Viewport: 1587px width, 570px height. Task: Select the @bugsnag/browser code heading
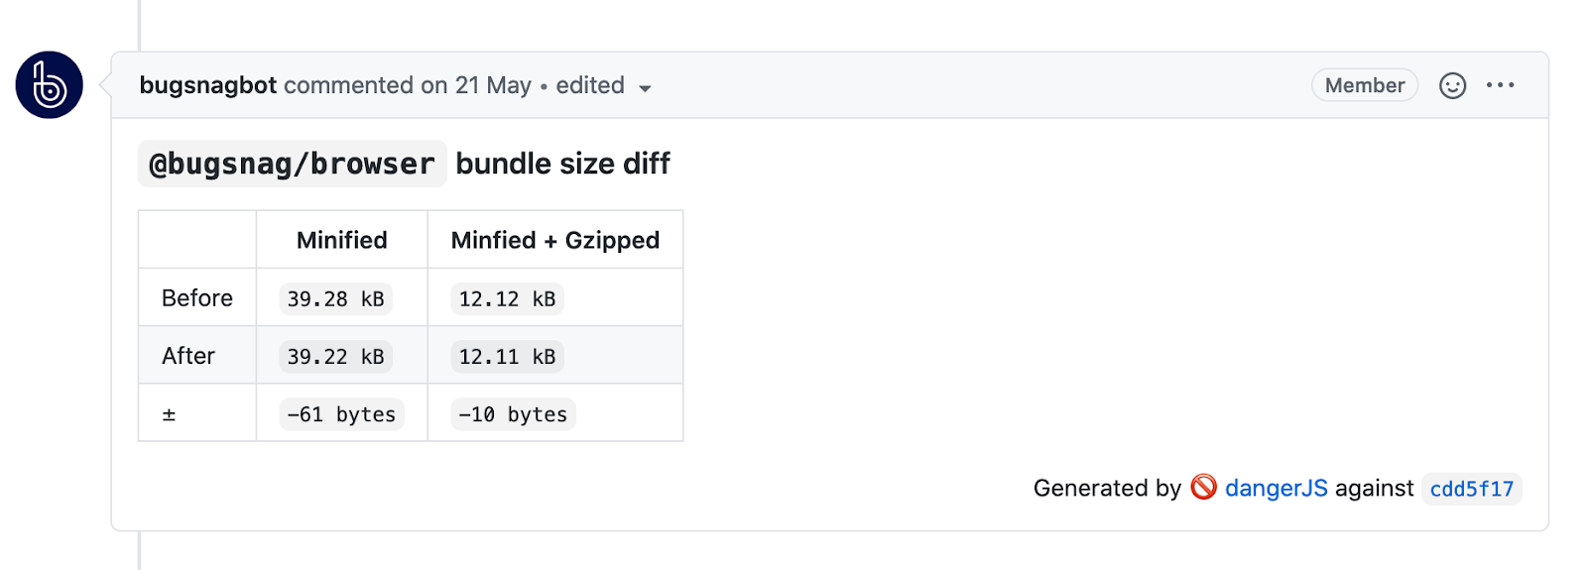coord(292,164)
